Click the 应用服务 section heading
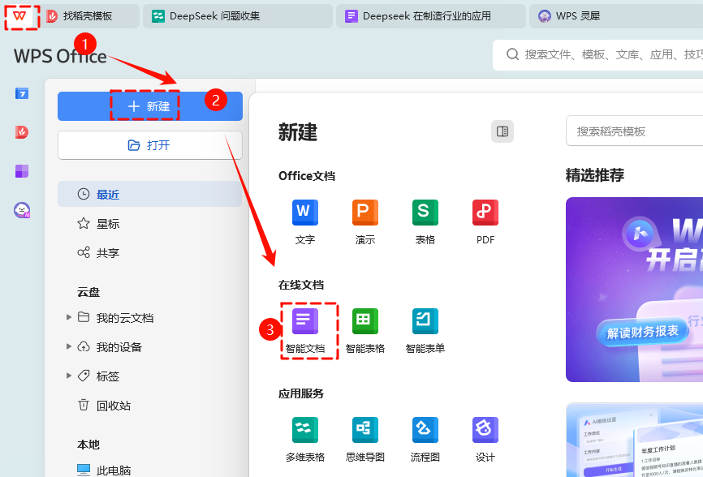703x477 pixels. [301, 393]
